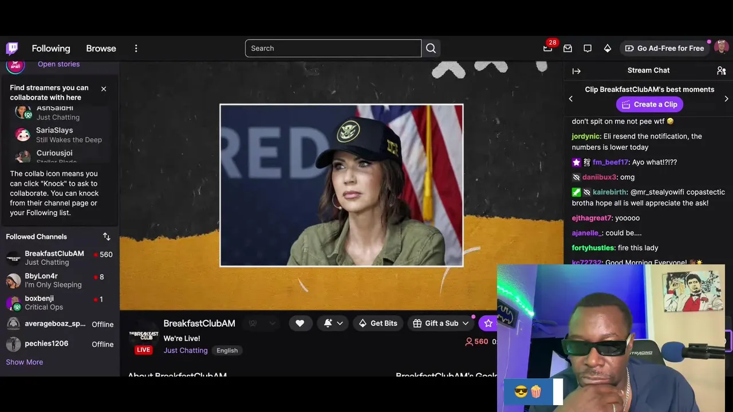Open the whispers mail icon
The height and width of the screenshot is (412, 733).
568,49
